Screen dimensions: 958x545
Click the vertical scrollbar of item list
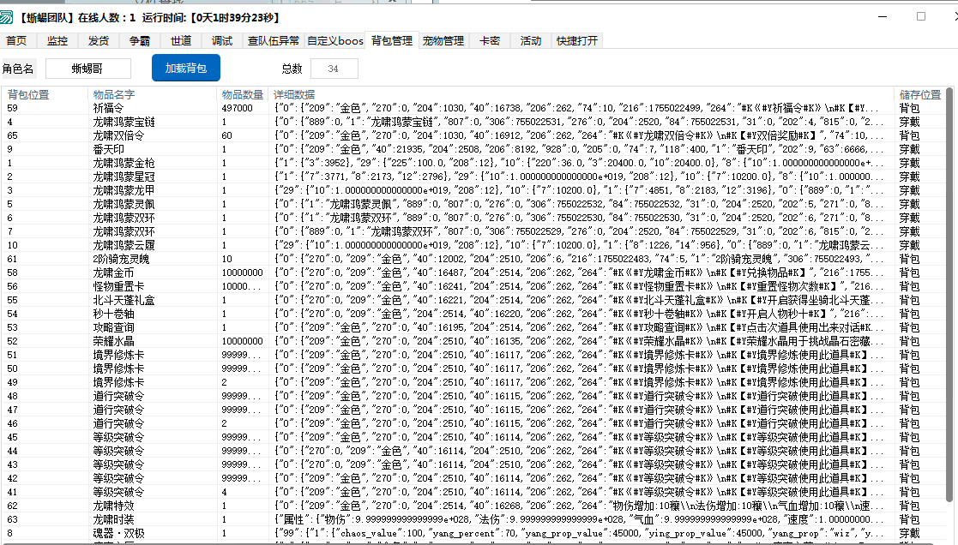click(950, 300)
